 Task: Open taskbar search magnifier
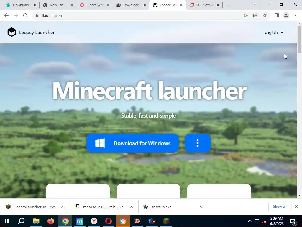21,221
